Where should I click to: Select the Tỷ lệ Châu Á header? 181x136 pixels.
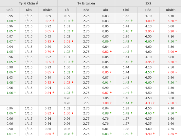point(29,3)
